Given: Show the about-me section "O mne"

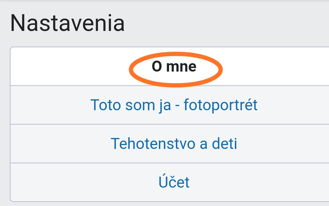Looking at the screenshot, I should [x=174, y=67].
